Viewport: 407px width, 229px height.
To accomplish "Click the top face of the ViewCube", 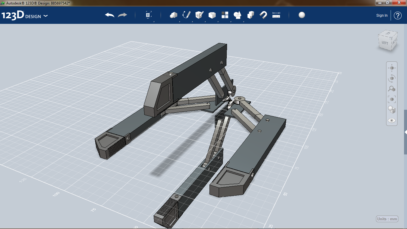I will 388,33.
